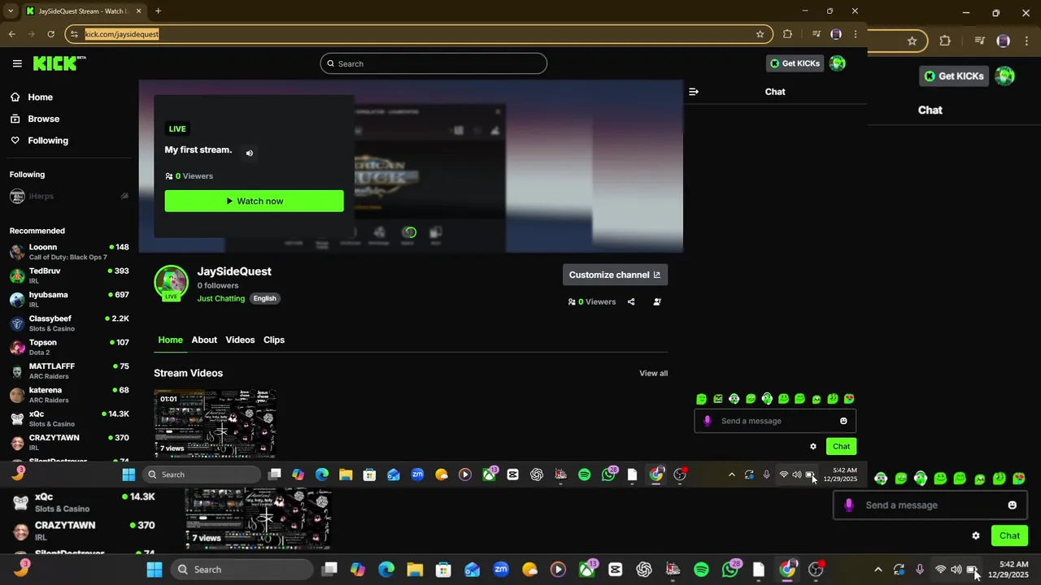Open new tab with plus button

point(158,11)
